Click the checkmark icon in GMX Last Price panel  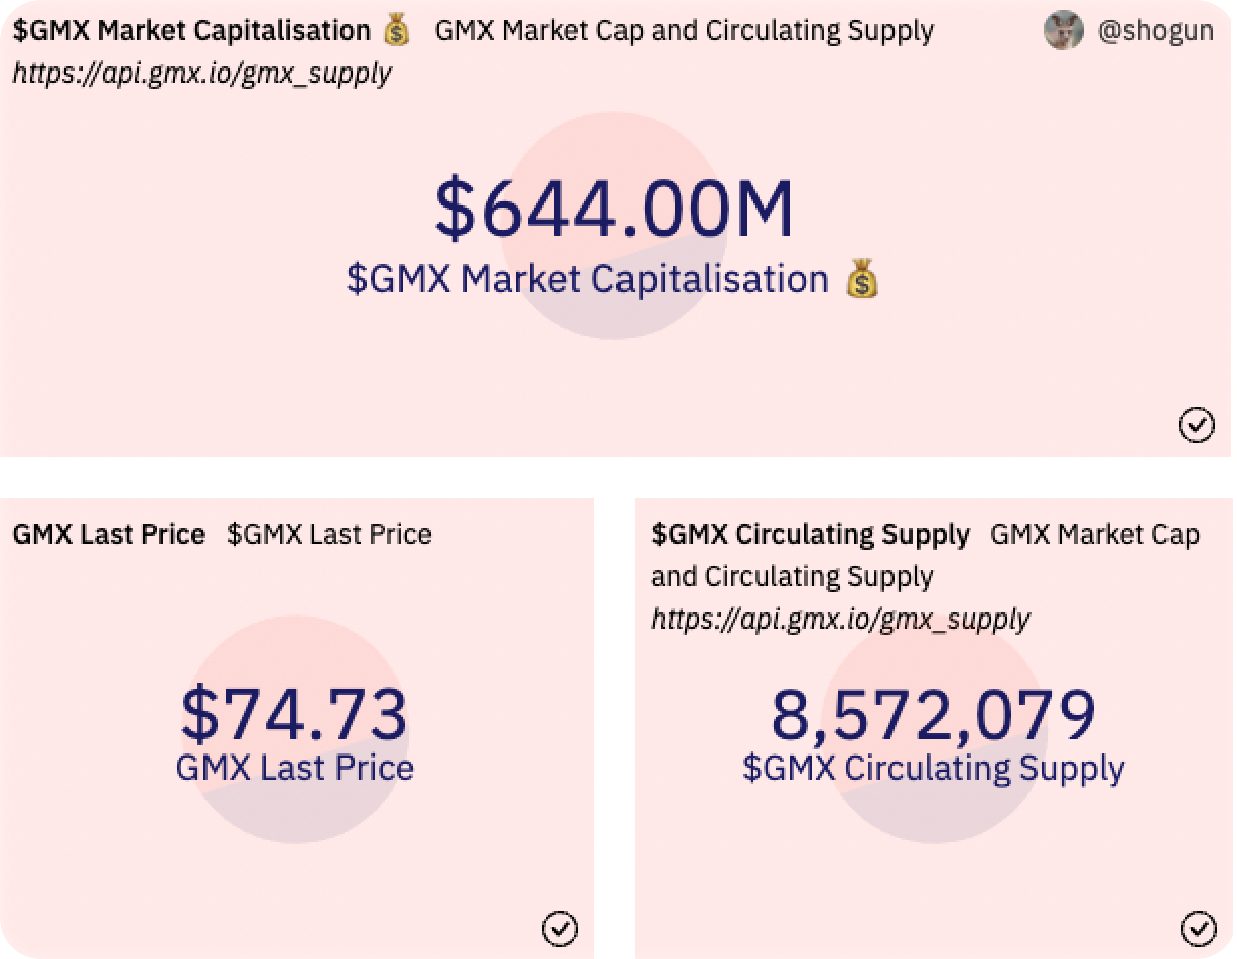click(x=560, y=928)
